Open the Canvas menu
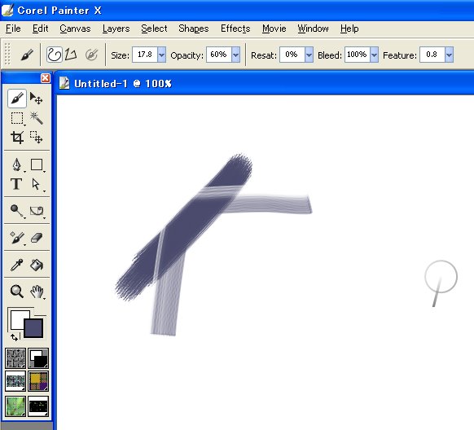The height and width of the screenshot is (430, 474). pyautogui.click(x=75, y=29)
